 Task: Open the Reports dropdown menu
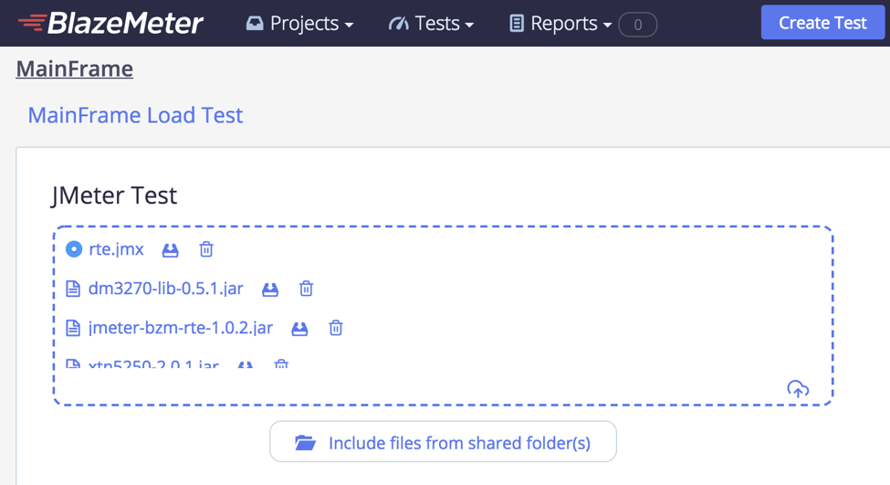point(560,24)
